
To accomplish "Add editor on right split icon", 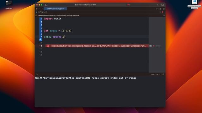I will (164, 9).
